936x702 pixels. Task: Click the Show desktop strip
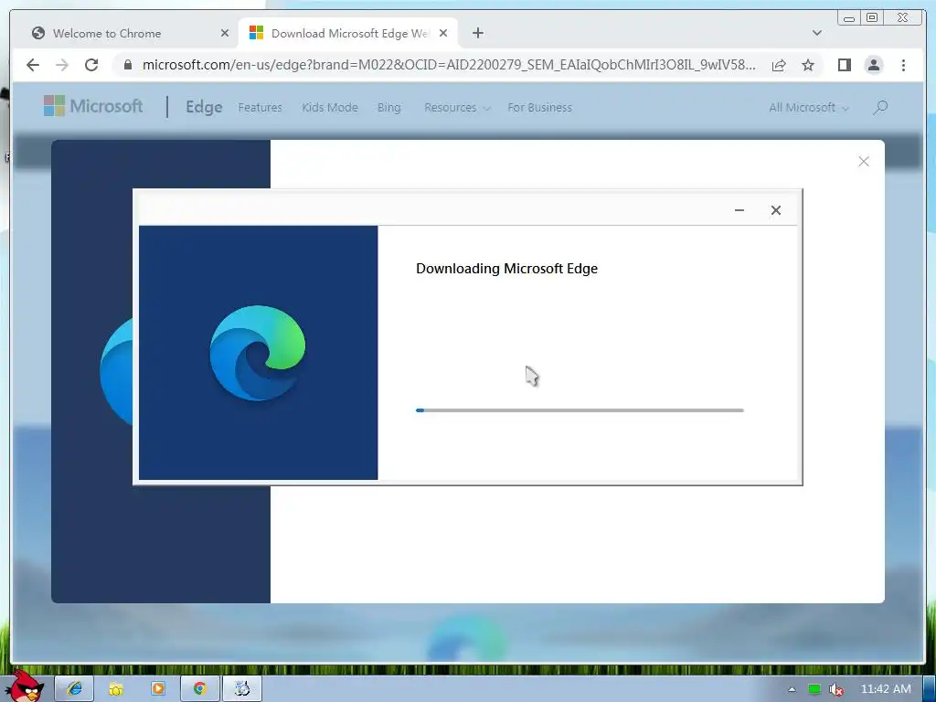(x=930, y=689)
